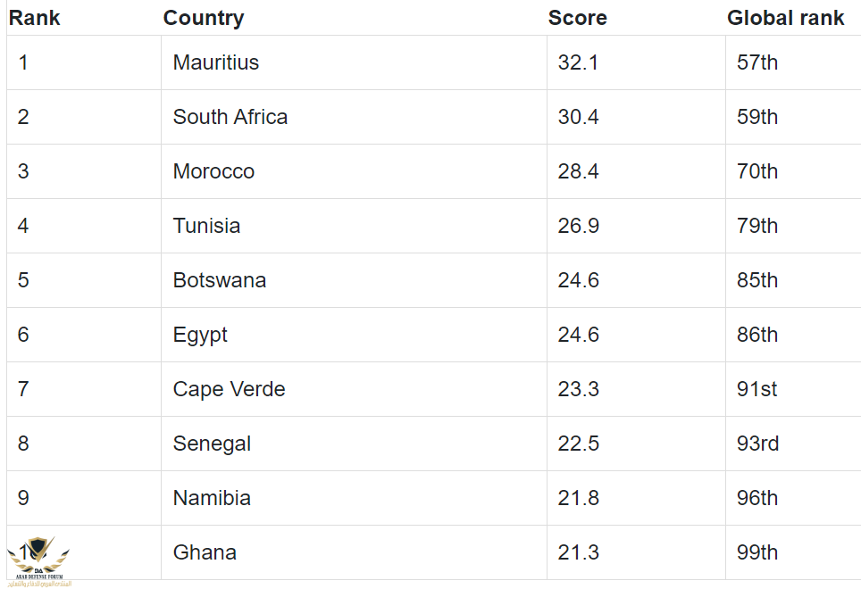Viewport: 861px width, 589px height.
Task: Click the Tunisia table cell
Action: pos(355,226)
